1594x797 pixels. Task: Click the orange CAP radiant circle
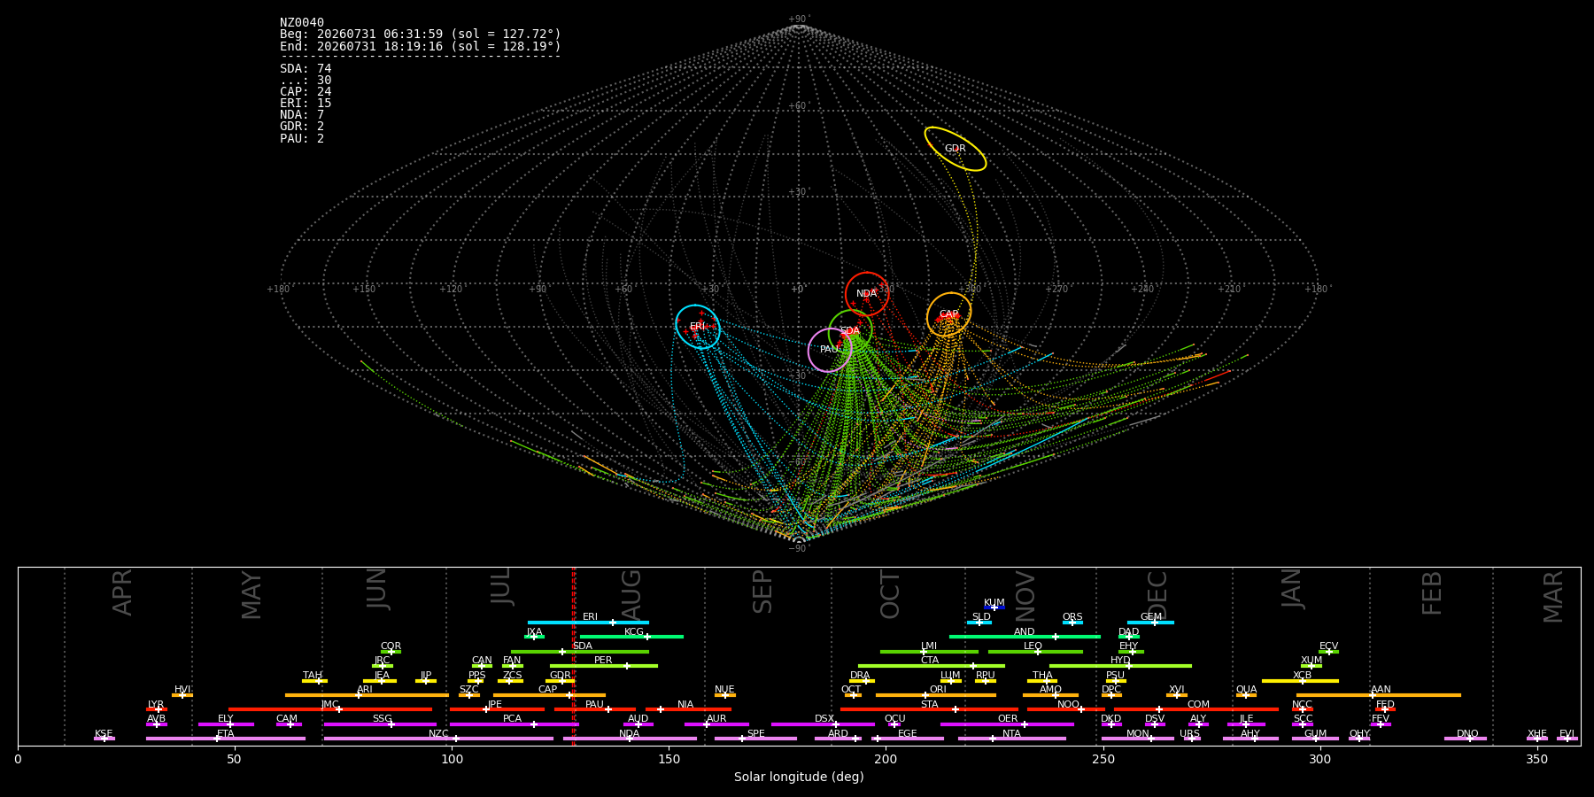point(949,314)
